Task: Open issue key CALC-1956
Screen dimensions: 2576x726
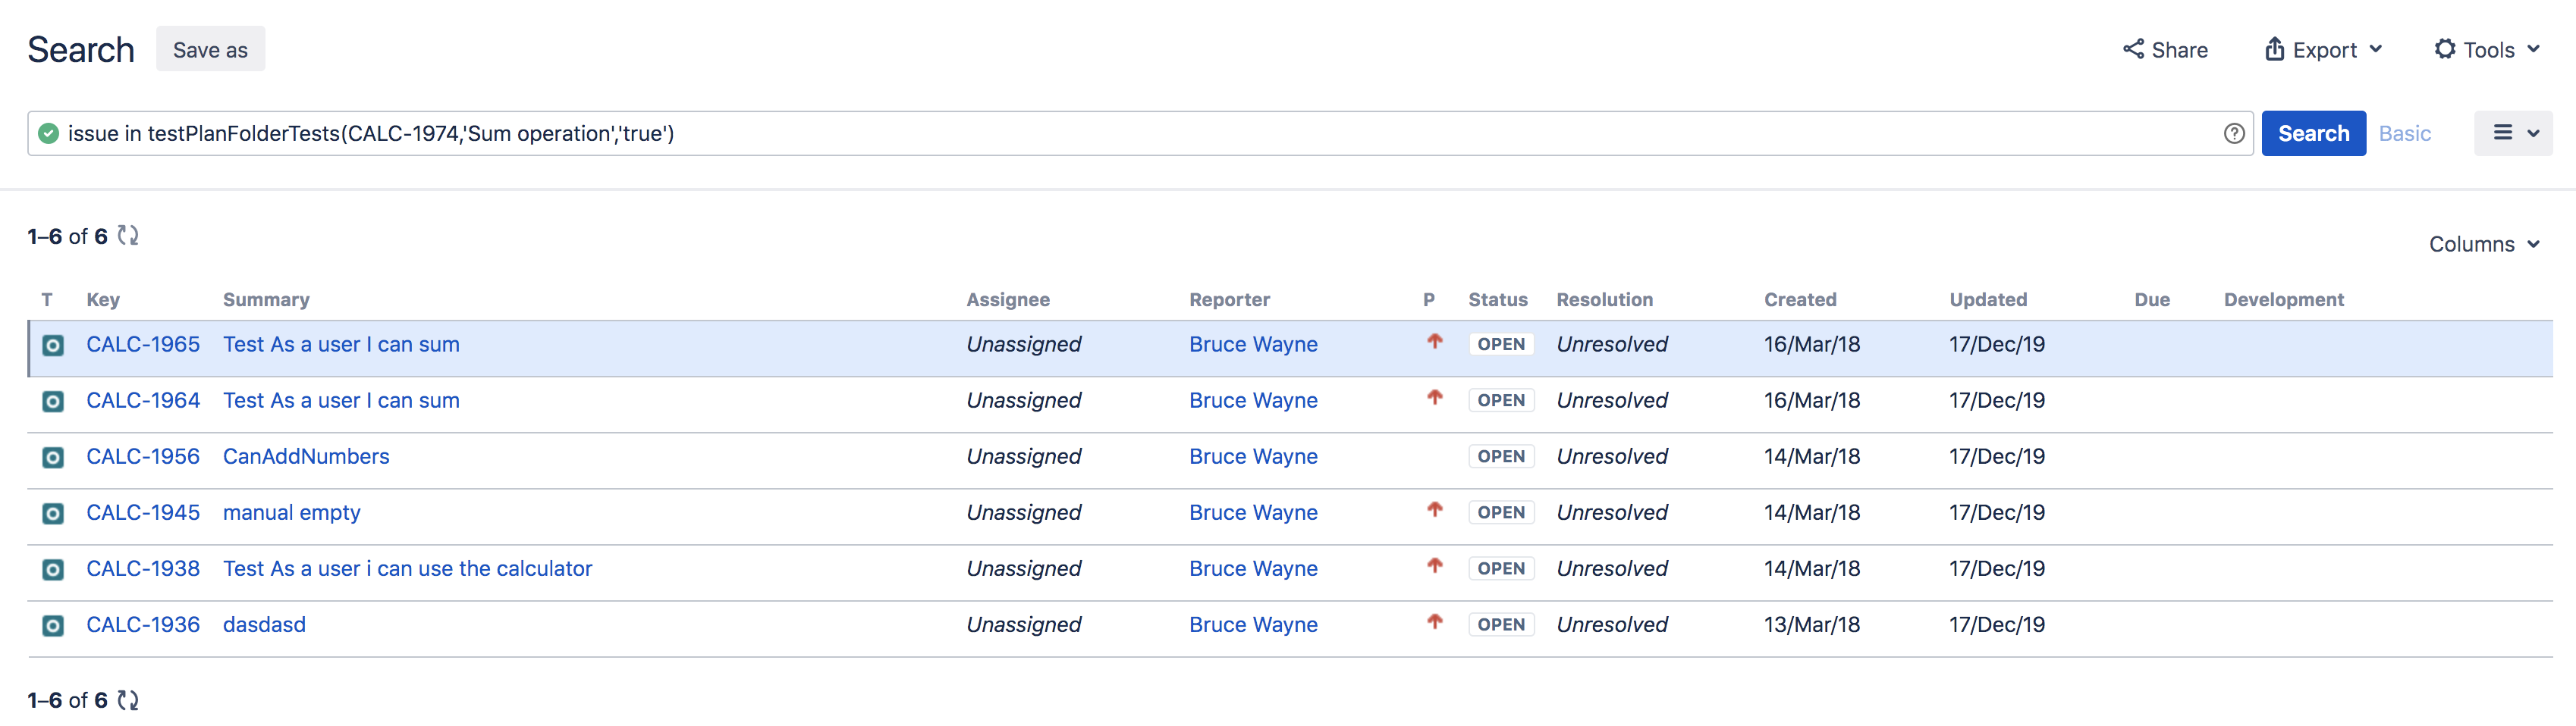Action: tap(143, 456)
